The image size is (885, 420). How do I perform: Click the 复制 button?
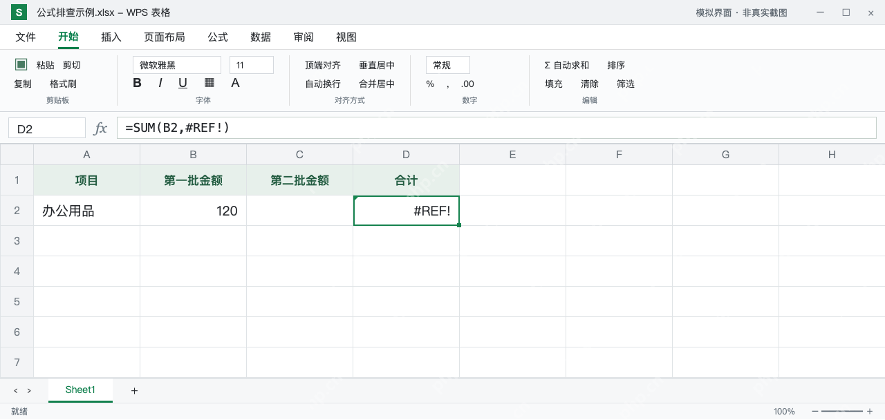coord(23,84)
